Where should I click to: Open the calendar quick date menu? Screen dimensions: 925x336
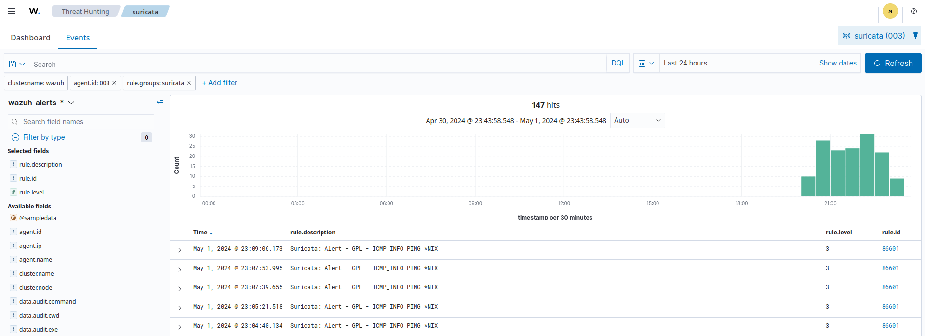646,63
